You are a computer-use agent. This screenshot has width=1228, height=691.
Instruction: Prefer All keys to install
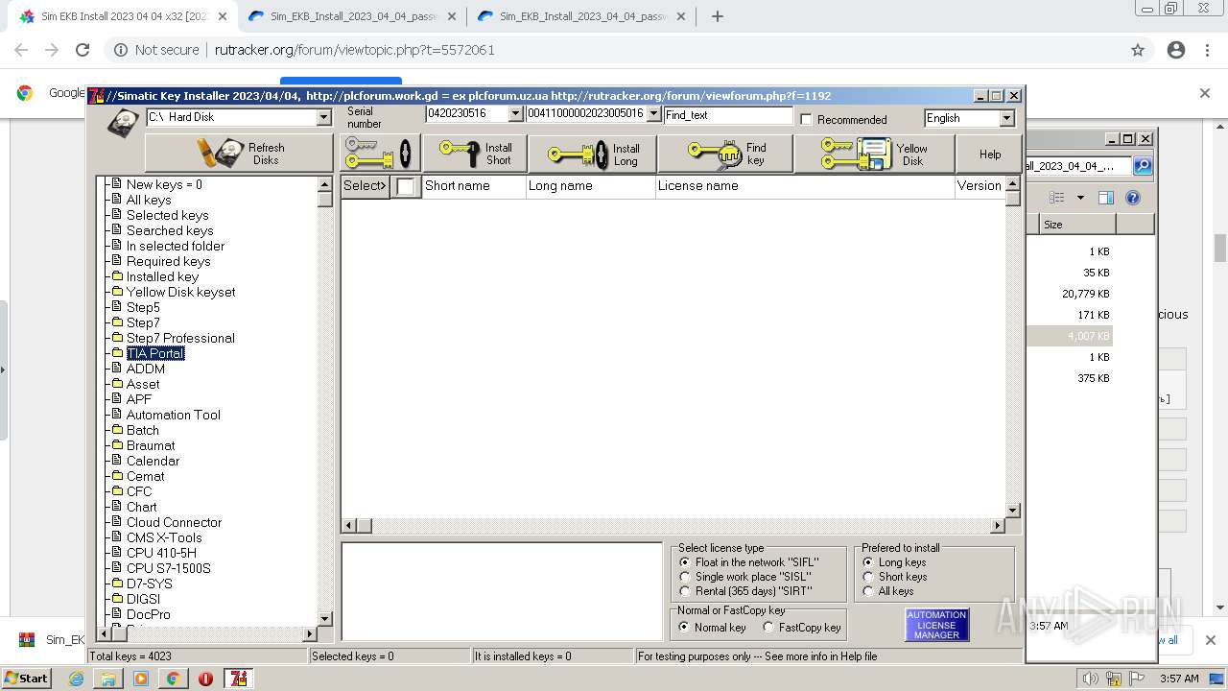pyautogui.click(x=867, y=591)
